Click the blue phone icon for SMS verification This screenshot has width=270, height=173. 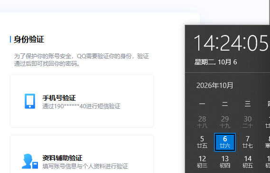click(x=30, y=101)
